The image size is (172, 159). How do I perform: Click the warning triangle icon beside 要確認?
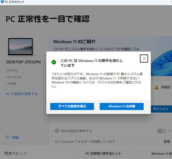[157, 87]
